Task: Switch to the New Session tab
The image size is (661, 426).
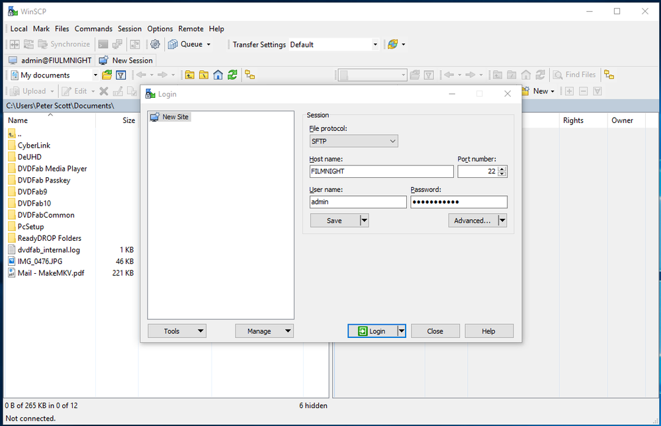Action: tap(126, 60)
